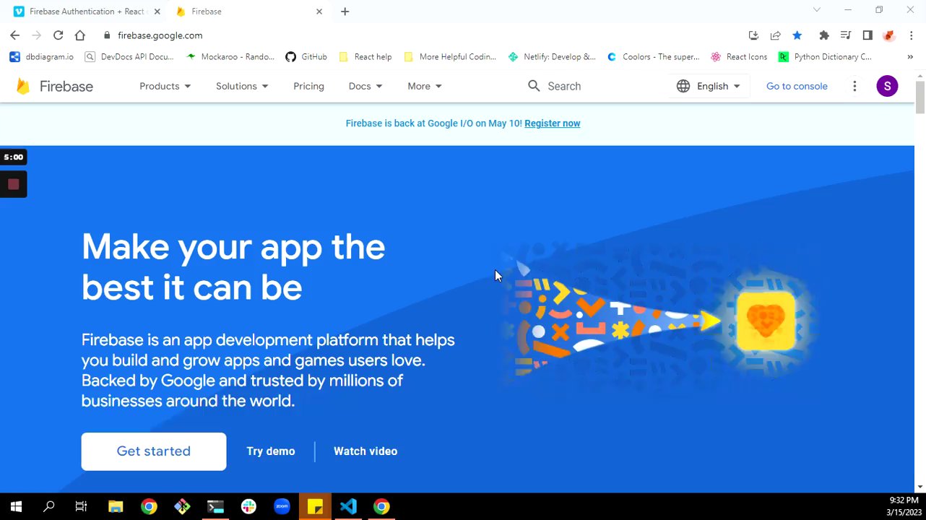The height and width of the screenshot is (520, 926).
Task: Click the Chrome profile avatar icon
Action: pos(889,35)
